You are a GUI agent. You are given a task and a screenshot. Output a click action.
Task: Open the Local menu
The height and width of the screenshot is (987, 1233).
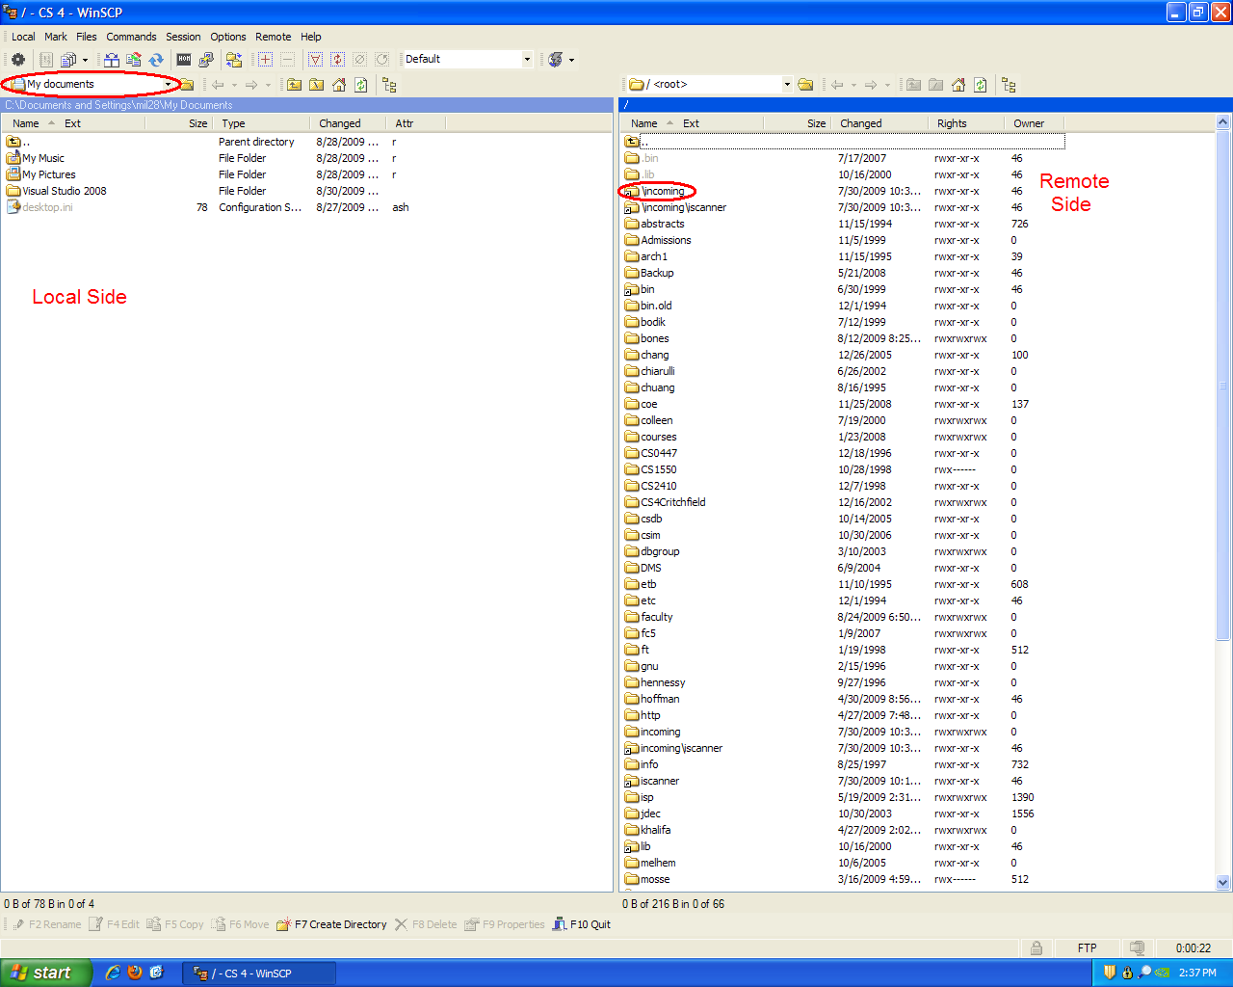point(23,37)
